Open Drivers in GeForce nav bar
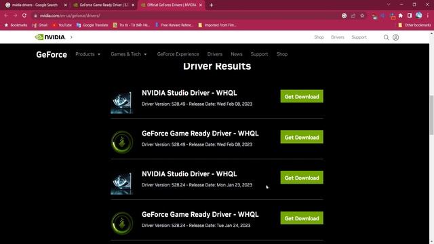Screen dimensions: 434x244 point(215,54)
